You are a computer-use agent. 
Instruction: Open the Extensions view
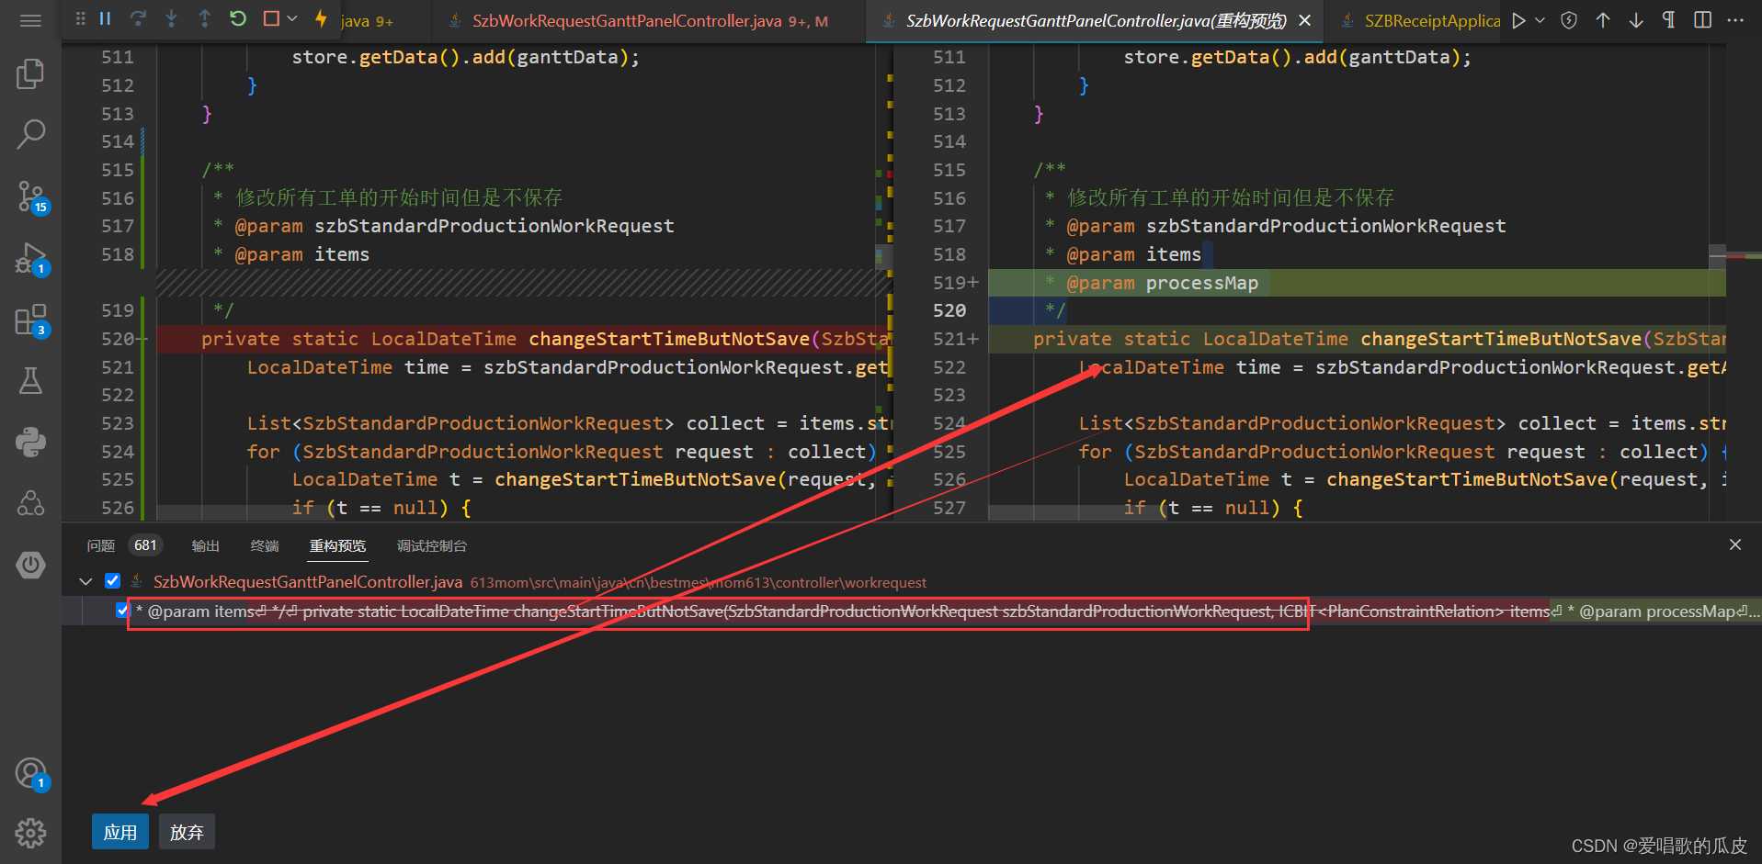point(30,320)
